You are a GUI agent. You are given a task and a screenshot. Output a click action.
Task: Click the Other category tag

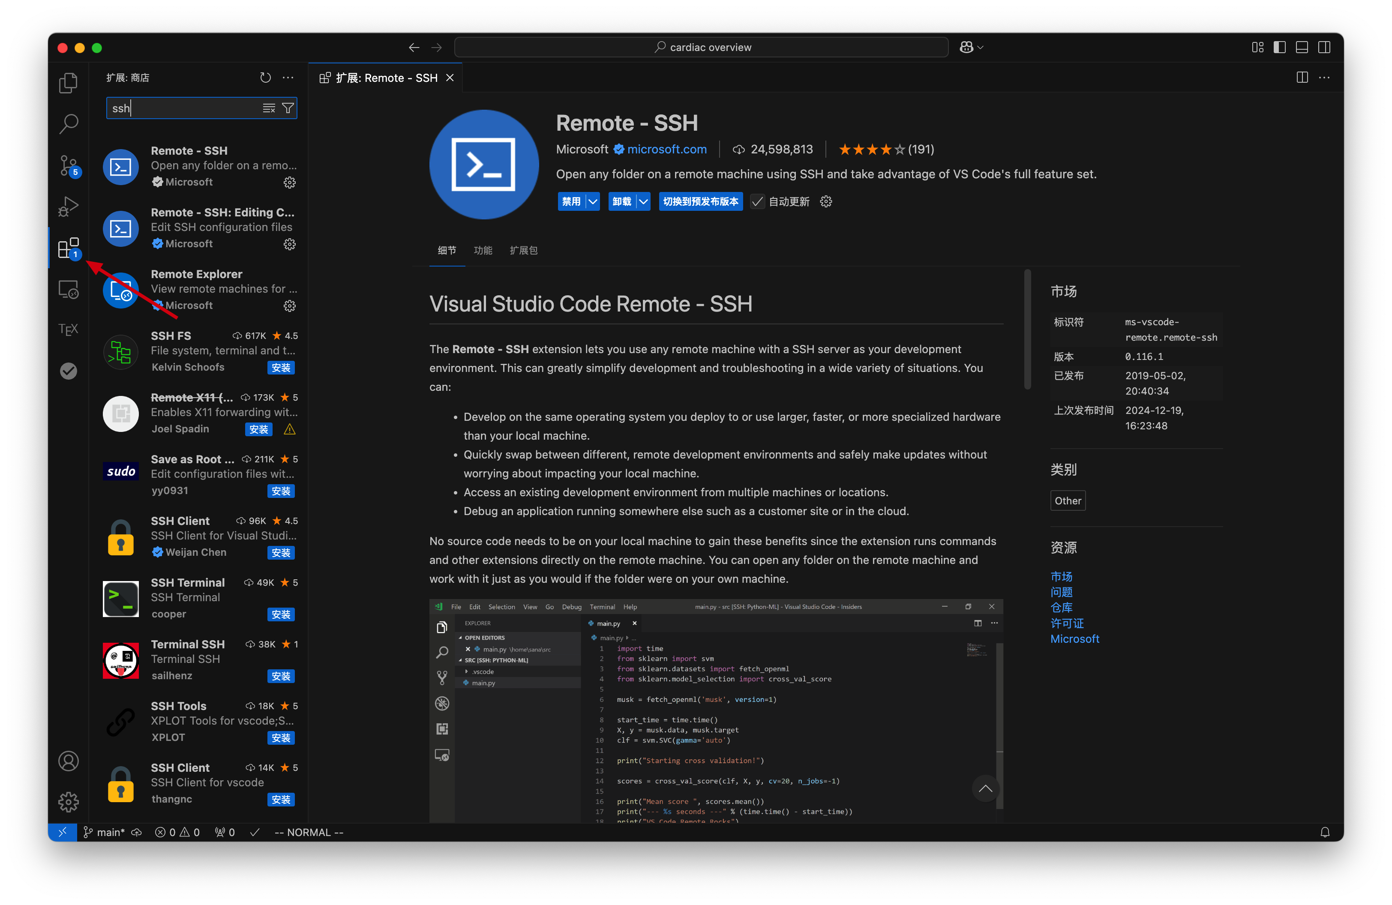(1068, 501)
